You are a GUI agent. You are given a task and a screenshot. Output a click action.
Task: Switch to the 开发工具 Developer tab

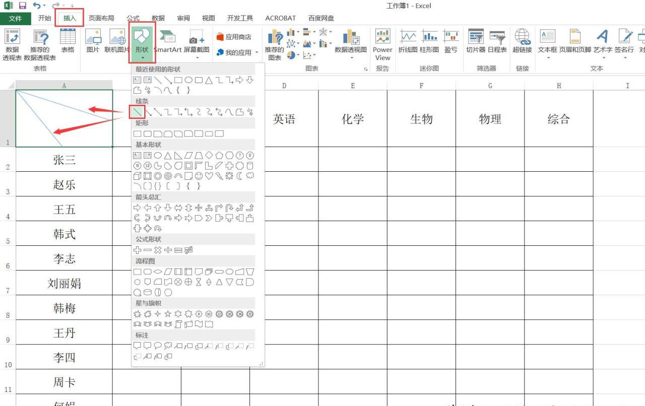tap(240, 18)
